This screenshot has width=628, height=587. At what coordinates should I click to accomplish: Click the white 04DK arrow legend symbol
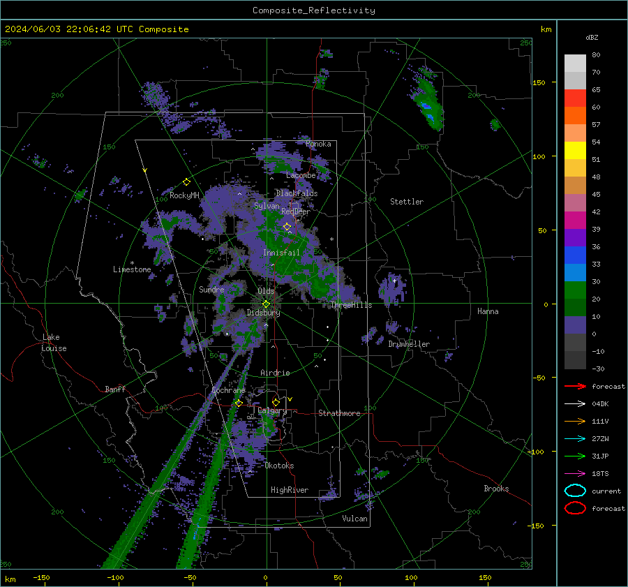pyautogui.click(x=575, y=403)
